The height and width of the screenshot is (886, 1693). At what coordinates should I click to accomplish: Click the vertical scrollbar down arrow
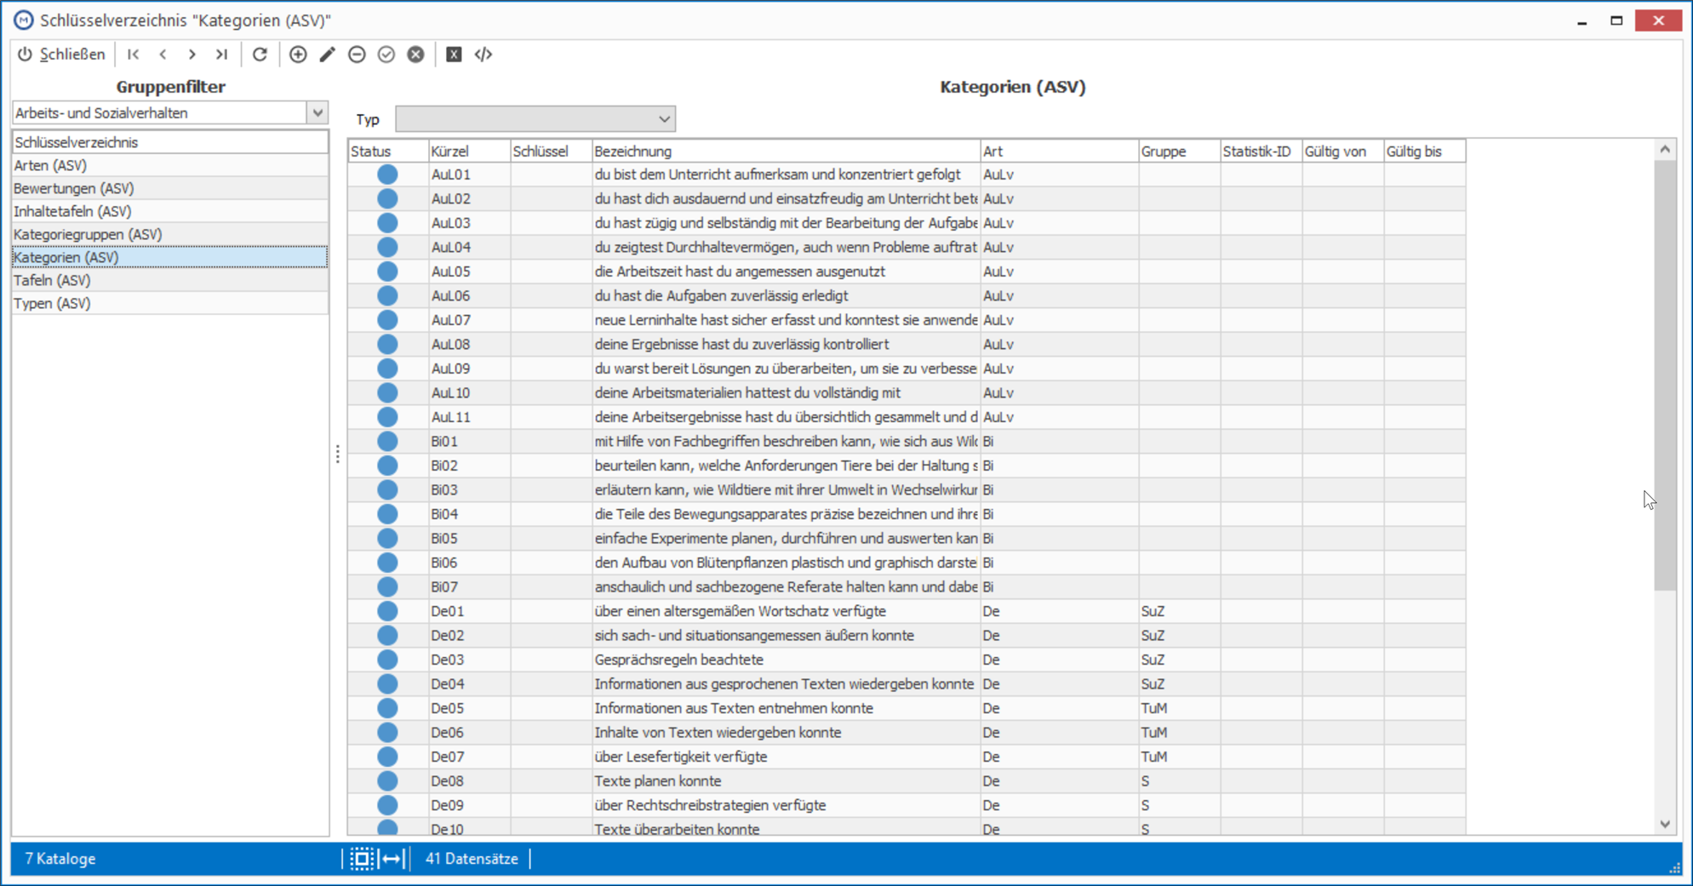(1665, 824)
